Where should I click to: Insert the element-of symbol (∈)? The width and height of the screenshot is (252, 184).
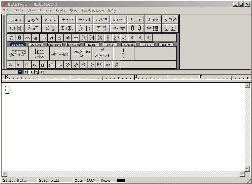click(x=36, y=38)
